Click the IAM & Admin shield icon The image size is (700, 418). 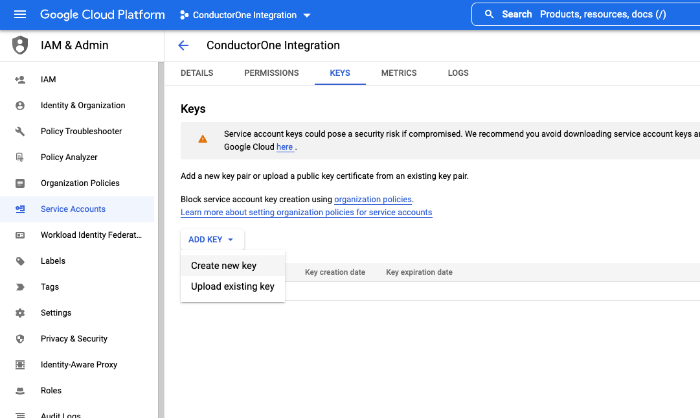point(20,45)
